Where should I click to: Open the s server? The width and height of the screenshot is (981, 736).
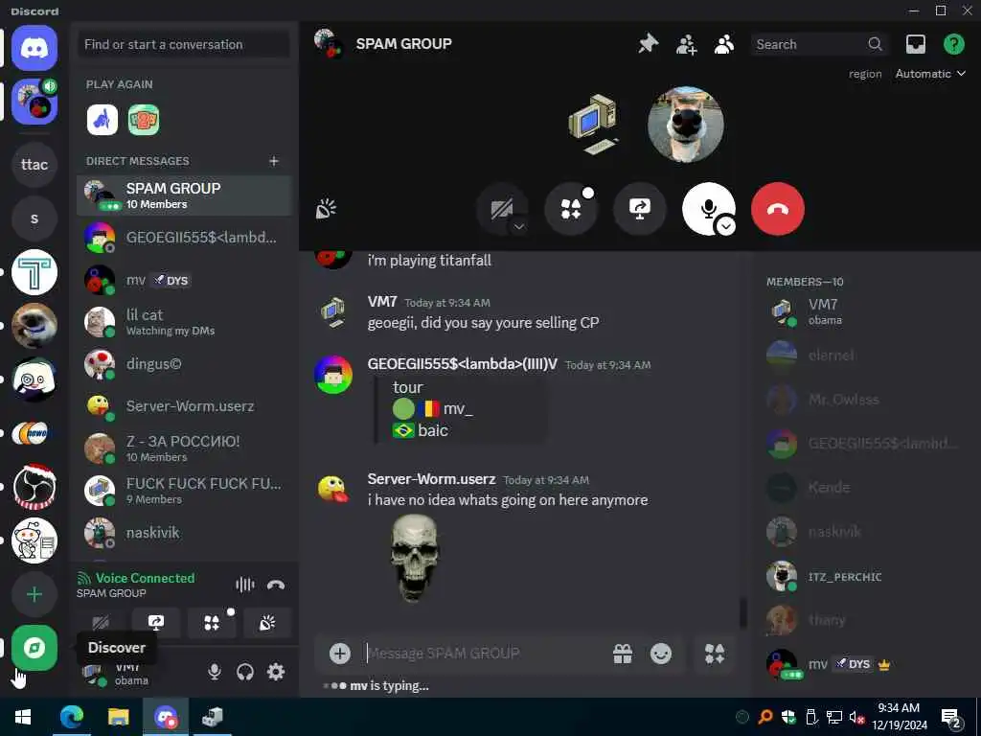click(34, 218)
